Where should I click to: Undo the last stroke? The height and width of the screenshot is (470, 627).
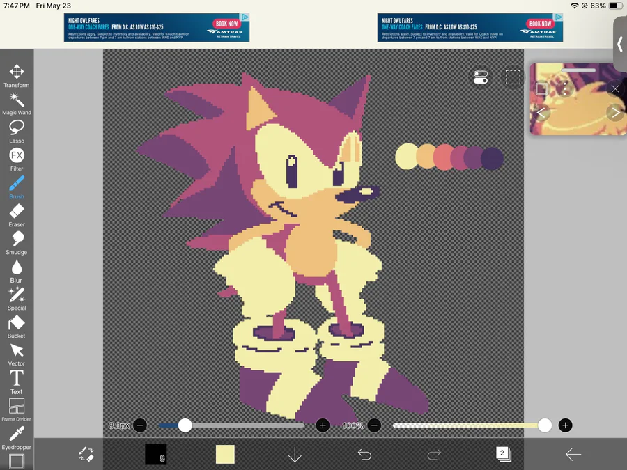point(364,455)
